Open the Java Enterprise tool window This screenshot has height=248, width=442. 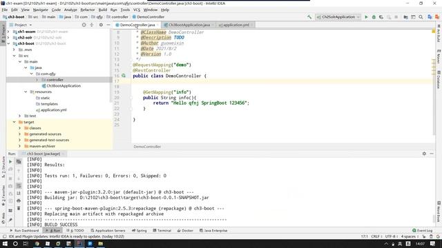[x=213, y=230]
